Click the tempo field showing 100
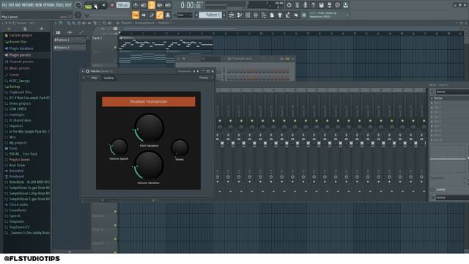This screenshot has height=264, width=469. point(122,5)
